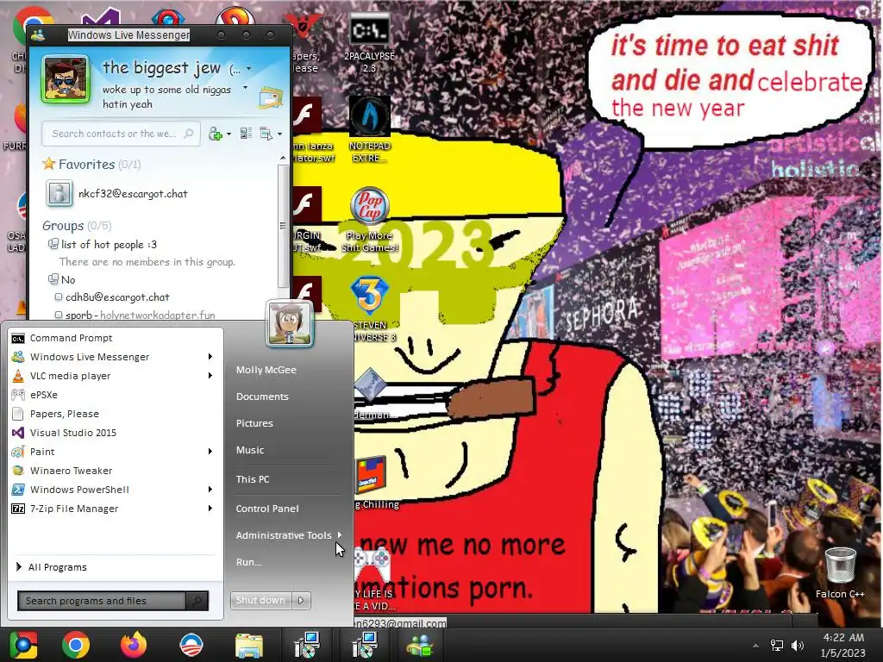883x662 pixels.
Task: Open Pictures from Start menu
Action: (x=254, y=423)
